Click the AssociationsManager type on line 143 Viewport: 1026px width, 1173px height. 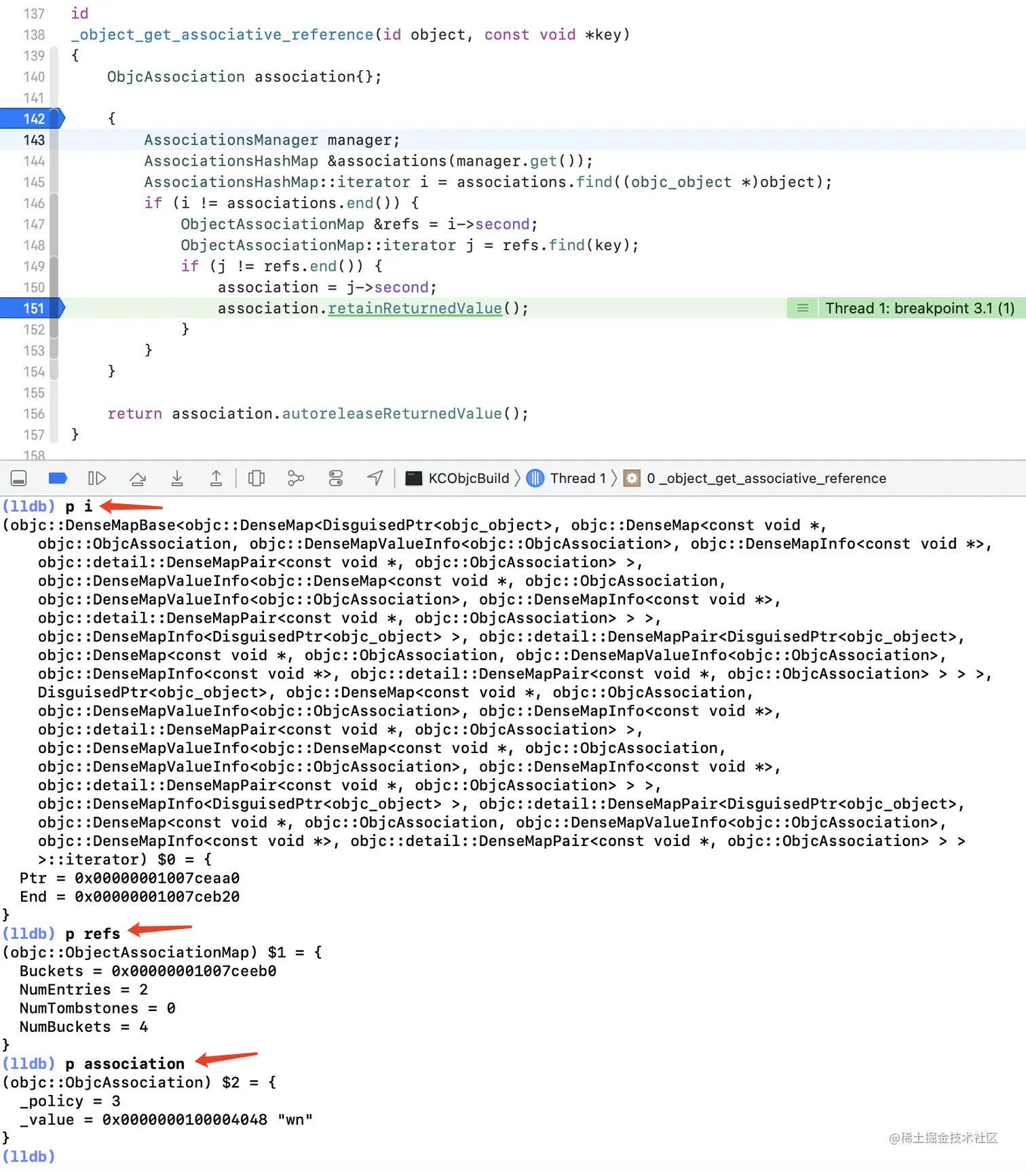tap(231, 140)
